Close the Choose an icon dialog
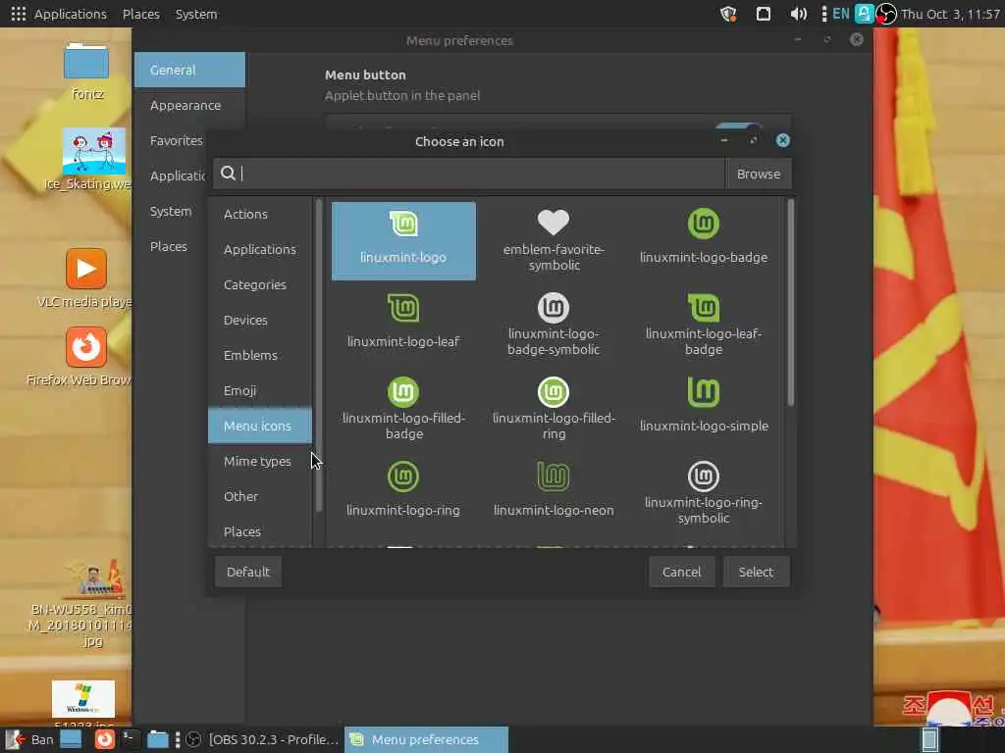Screen dimensions: 1005x753 click(x=782, y=140)
